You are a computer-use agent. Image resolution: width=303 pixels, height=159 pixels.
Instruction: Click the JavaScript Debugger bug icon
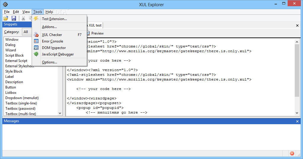point(36,54)
